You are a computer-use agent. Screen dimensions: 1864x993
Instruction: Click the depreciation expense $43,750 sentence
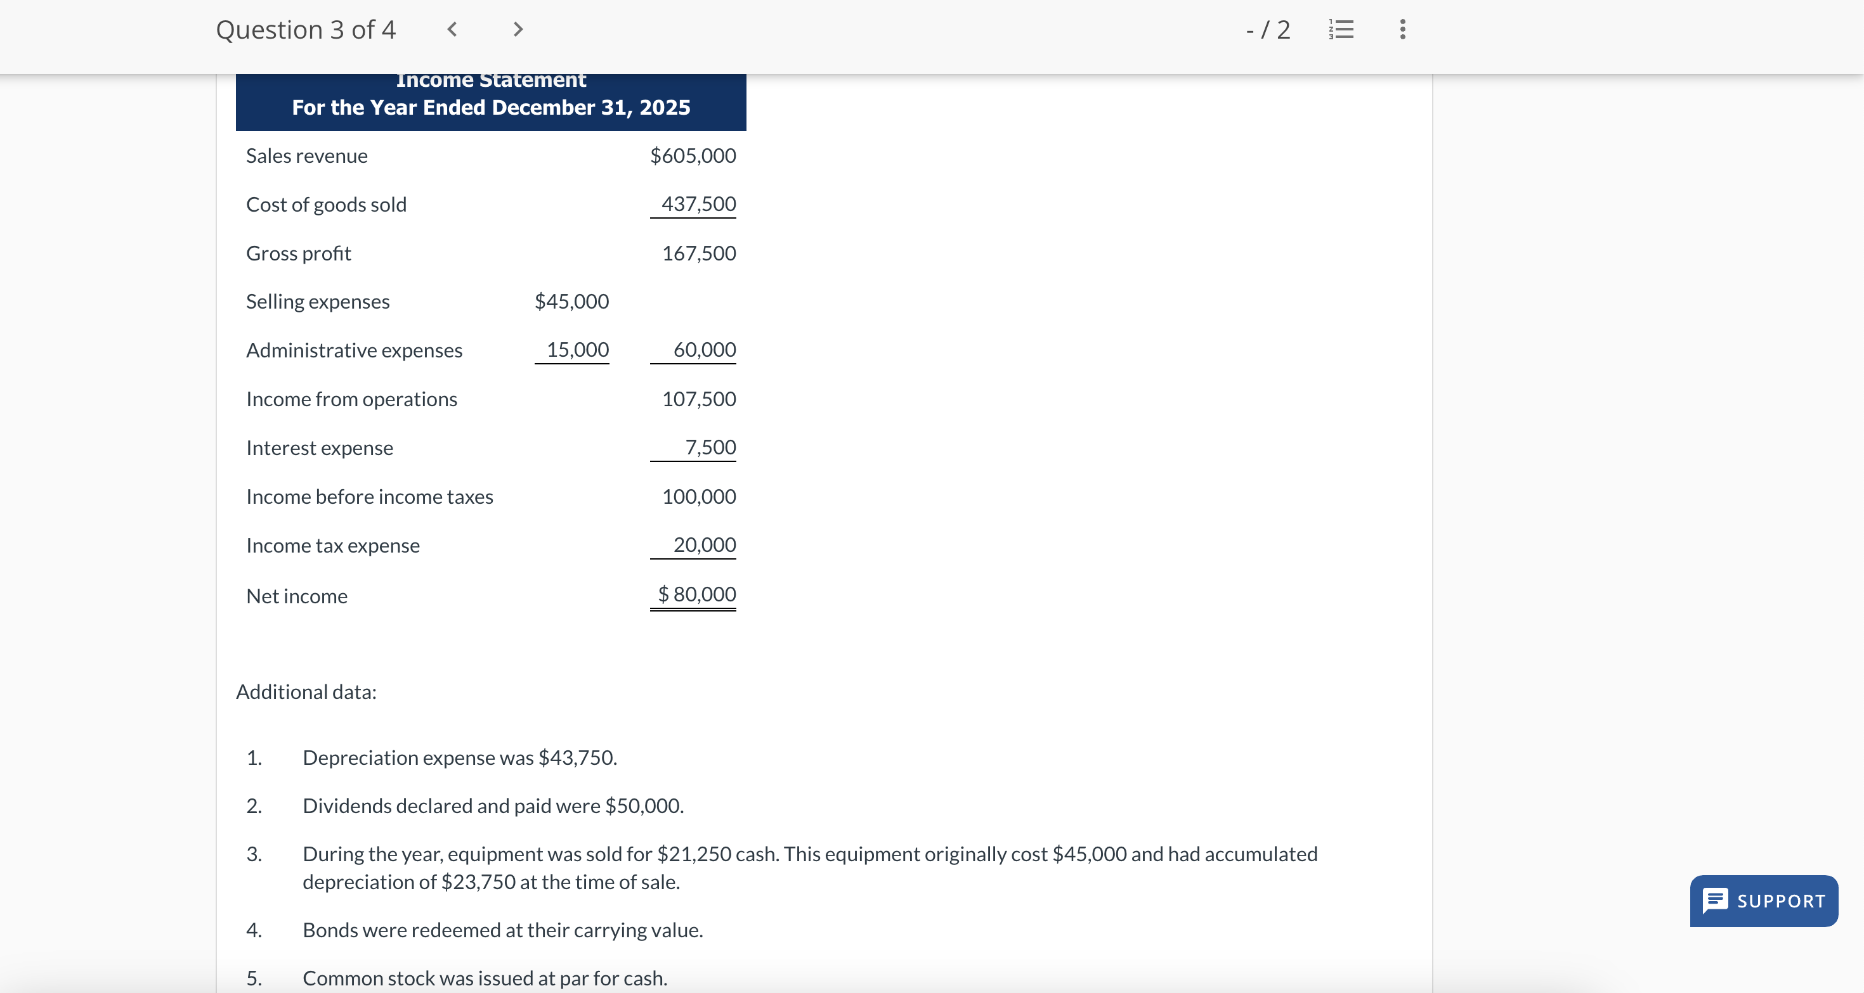coord(459,757)
